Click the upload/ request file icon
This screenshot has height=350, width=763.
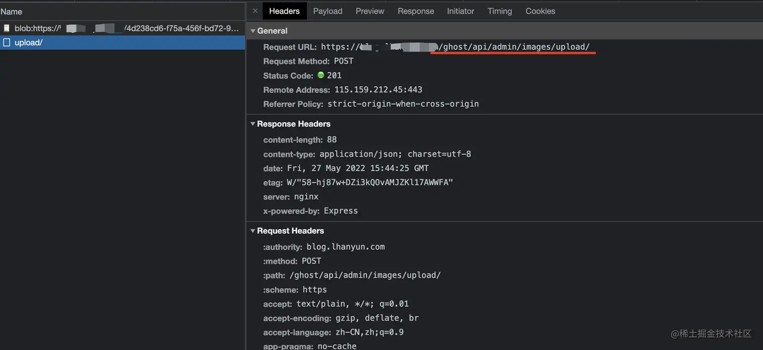pyautogui.click(x=7, y=42)
